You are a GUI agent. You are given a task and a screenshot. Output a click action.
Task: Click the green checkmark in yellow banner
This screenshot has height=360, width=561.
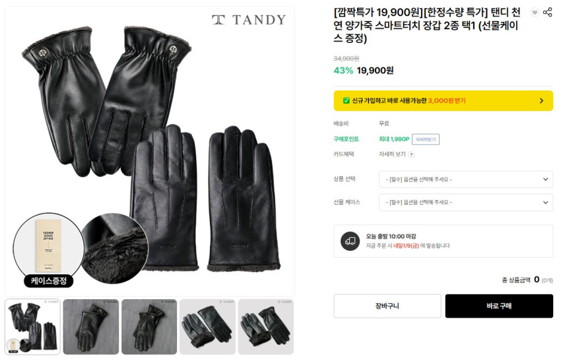[x=346, y=100]
